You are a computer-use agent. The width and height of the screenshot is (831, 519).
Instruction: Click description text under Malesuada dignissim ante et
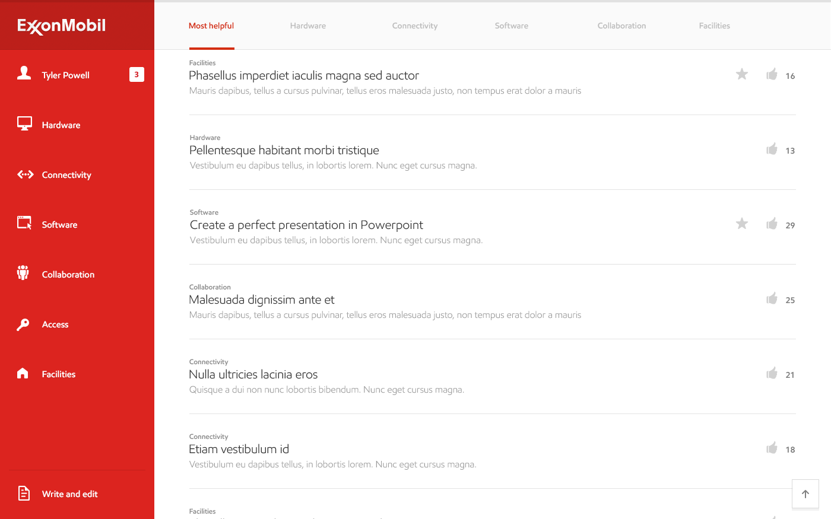tap(385, 315)
